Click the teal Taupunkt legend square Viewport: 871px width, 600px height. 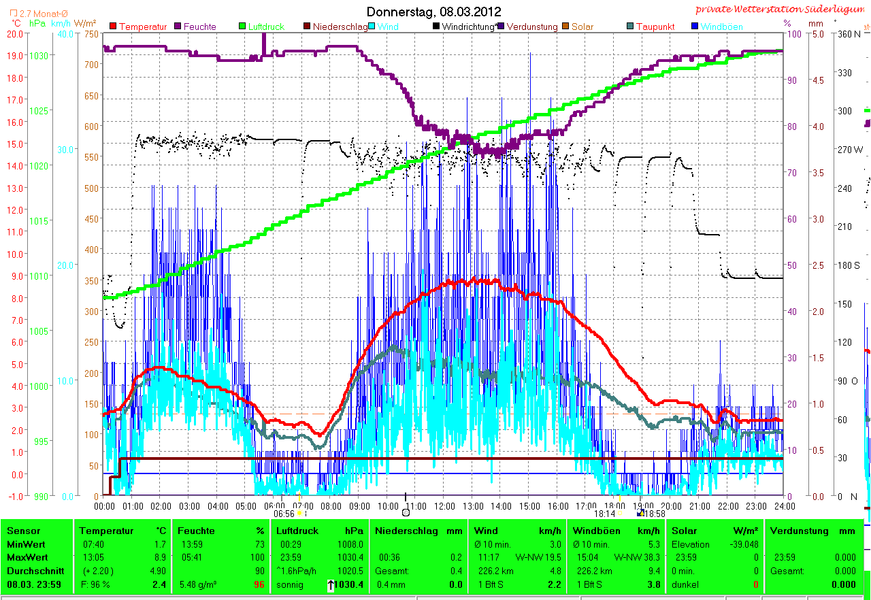[x=630, y=27]
